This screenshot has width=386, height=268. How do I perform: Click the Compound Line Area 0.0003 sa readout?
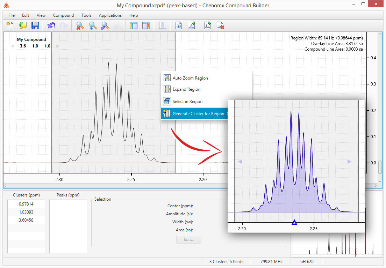click(334, 49)
